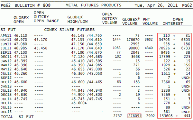Click MAY11 open interest 34705

point(164,40)
